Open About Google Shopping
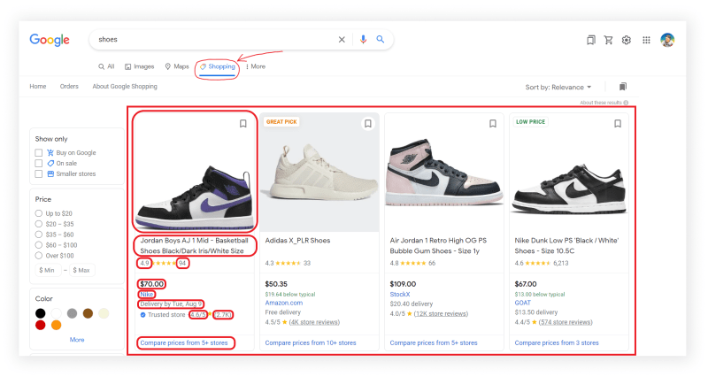The height and width of the screenshot is (377, 708). pyautogui.click(x=125, y=86)
